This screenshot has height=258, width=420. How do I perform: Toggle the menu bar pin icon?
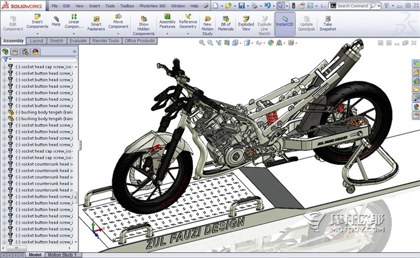[206, 6]
